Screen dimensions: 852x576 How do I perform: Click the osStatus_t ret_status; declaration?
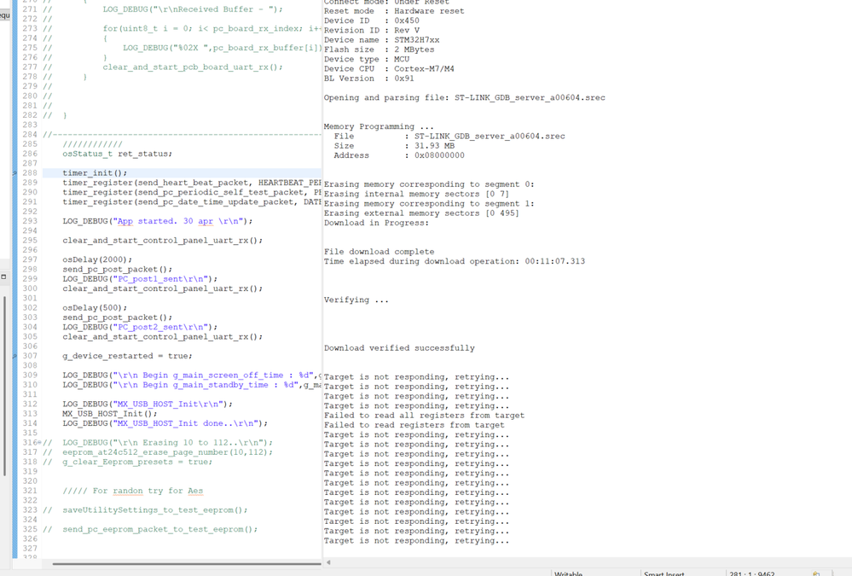118,154
